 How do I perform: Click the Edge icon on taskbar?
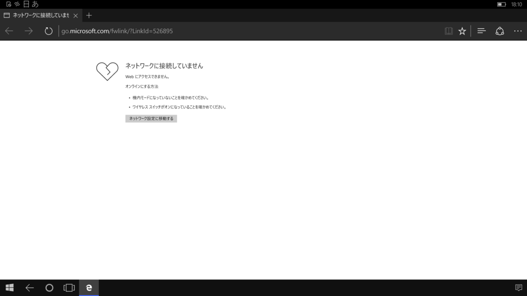pyautogui.click(x=89, y=288)
